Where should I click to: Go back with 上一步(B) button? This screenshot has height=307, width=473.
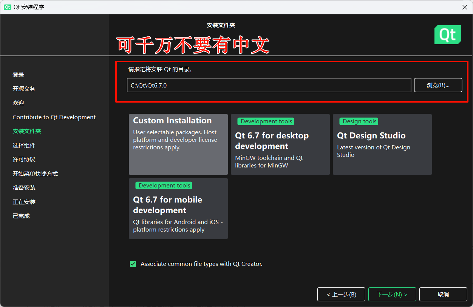click(x=342, y=295)
